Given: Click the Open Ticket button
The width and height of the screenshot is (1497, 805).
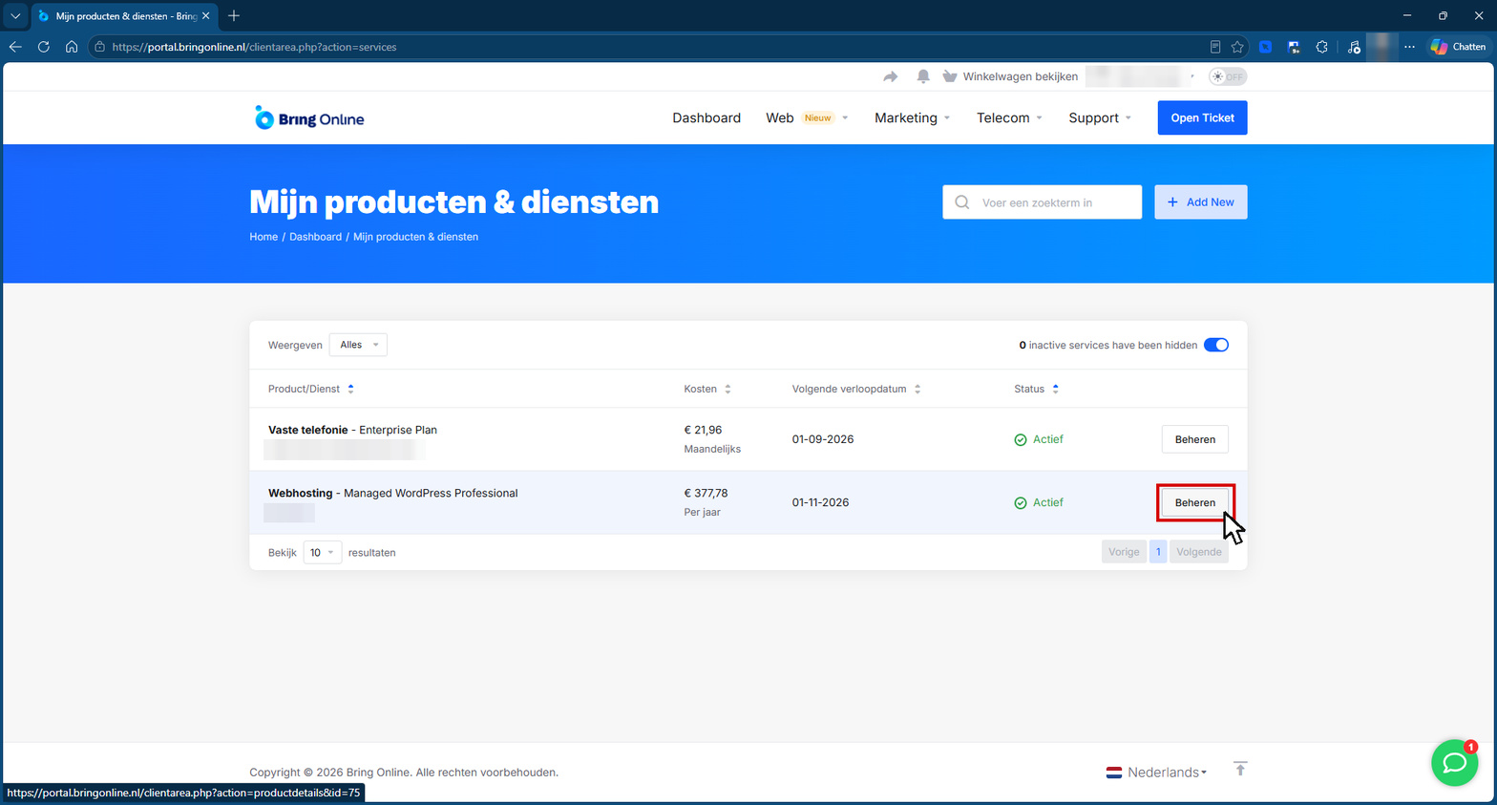Looking at the screenshot, I should (x=1202, y=117).
